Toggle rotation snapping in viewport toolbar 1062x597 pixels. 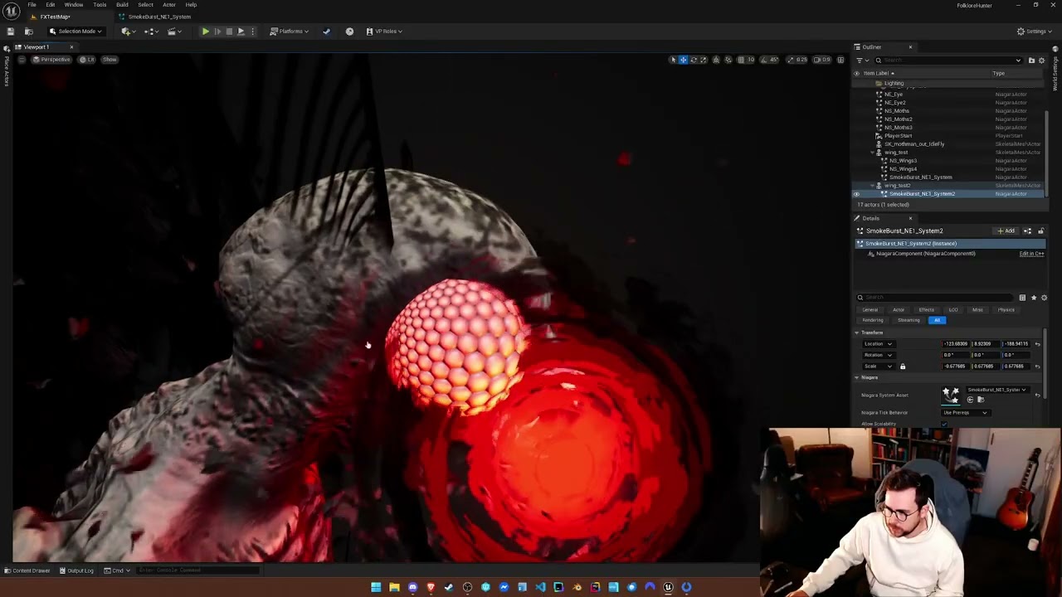764,60
